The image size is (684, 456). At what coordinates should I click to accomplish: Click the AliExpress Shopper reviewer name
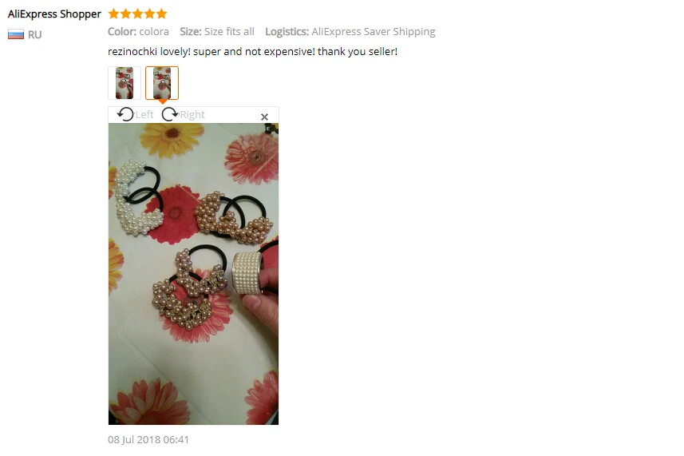point(54,14)
